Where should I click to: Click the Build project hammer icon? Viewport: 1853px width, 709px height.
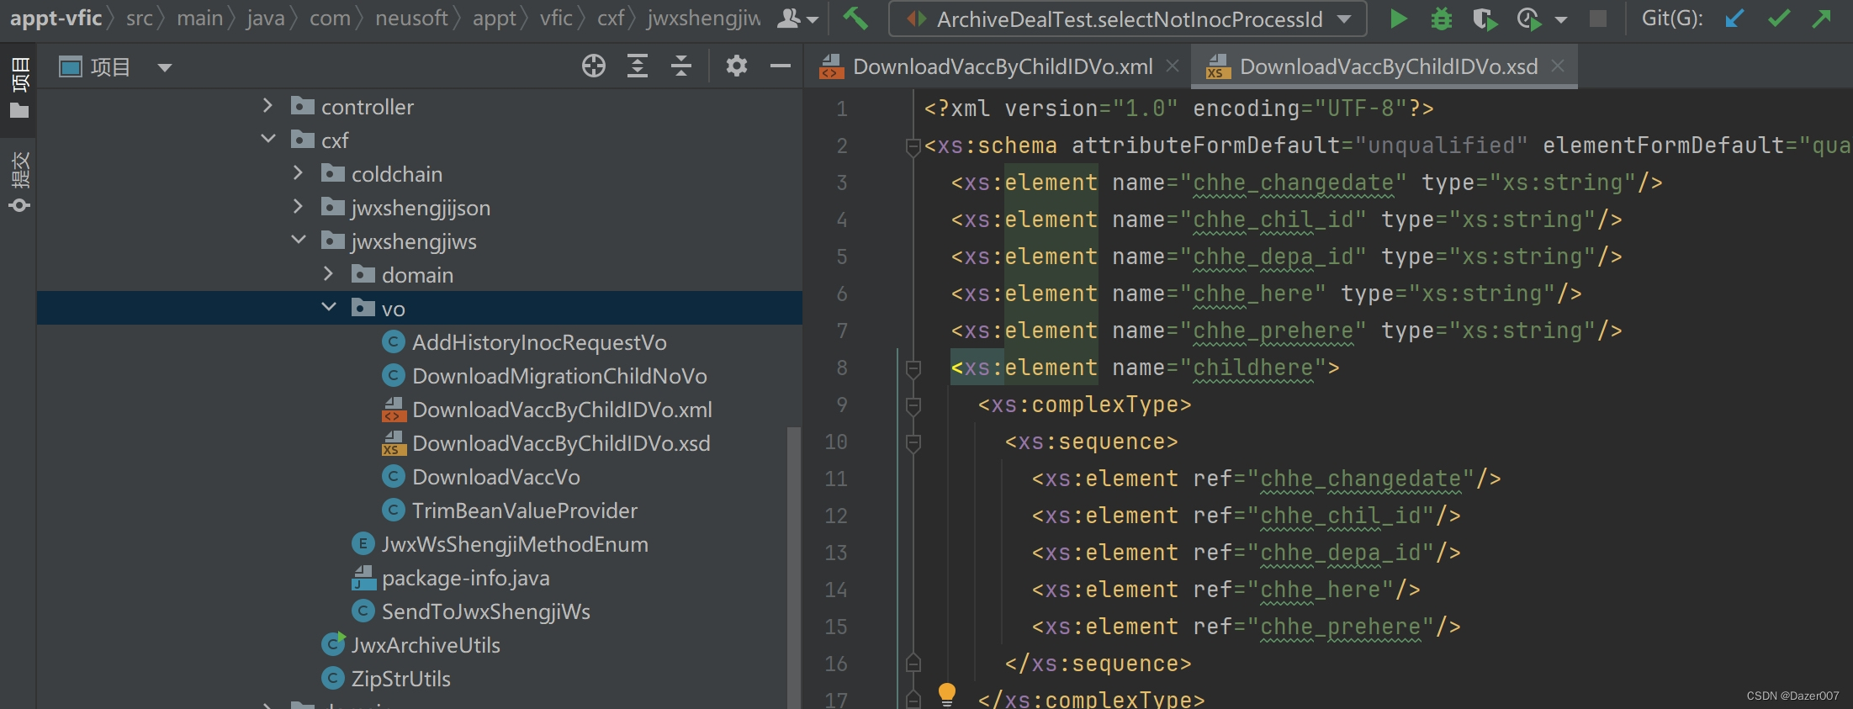pyautogui.click(x=855, y=19)
